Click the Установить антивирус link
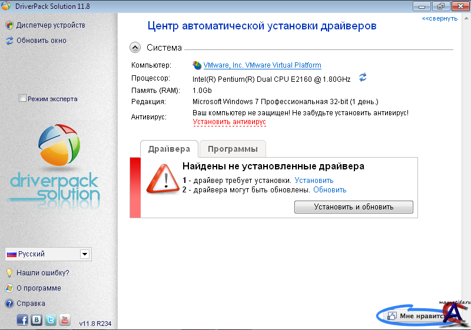 point(229,122)
